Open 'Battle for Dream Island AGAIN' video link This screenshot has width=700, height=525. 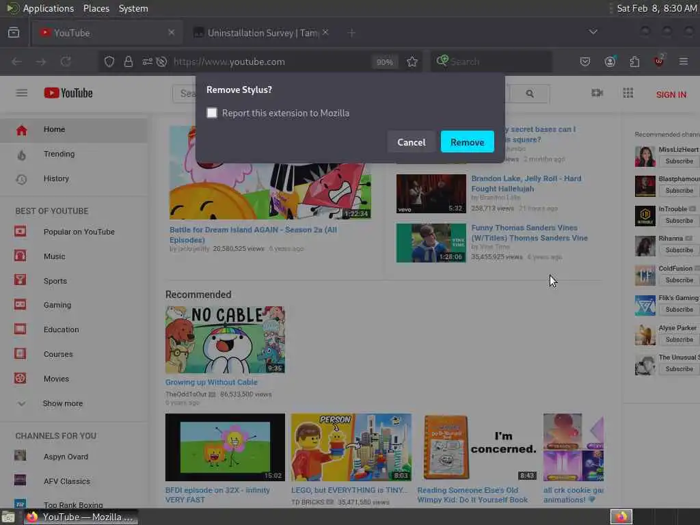pyautogui.click(x=253, y=234)
